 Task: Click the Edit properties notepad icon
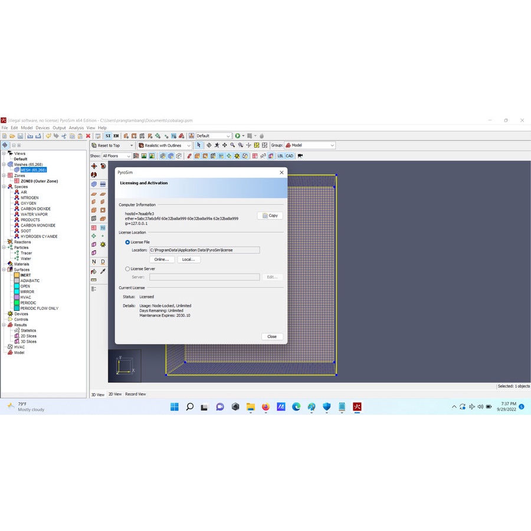click(98, 136)
